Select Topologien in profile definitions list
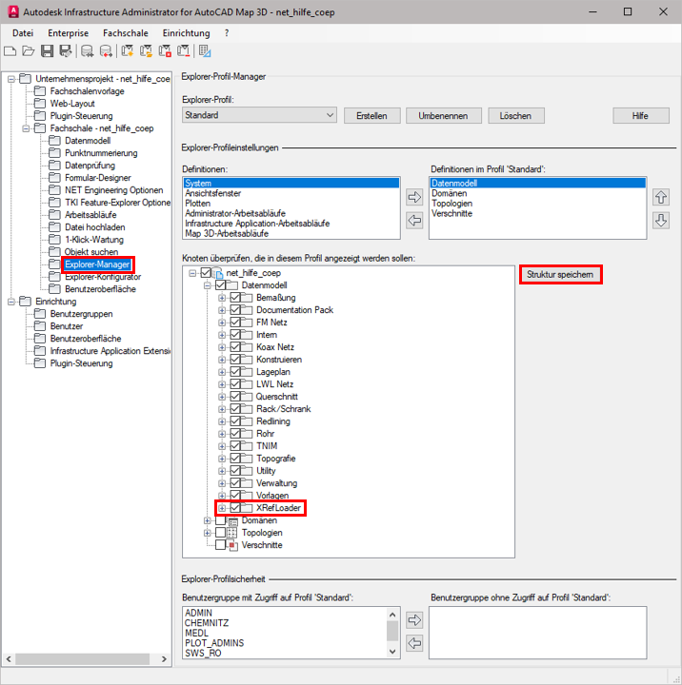 pyautogui.click(x=537, y=204)
